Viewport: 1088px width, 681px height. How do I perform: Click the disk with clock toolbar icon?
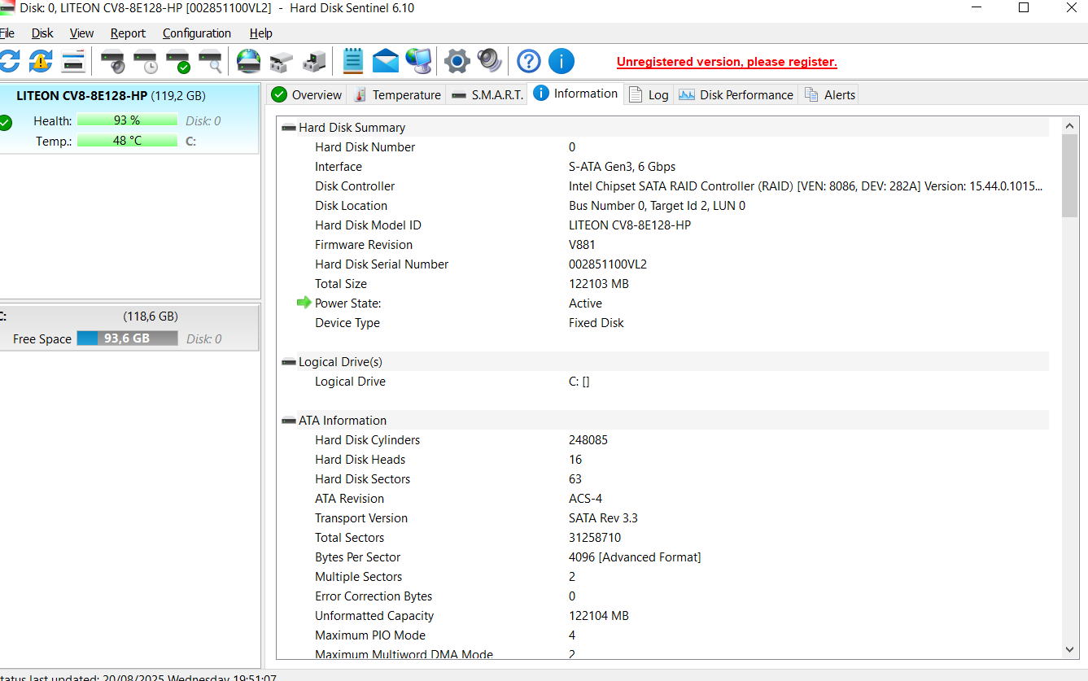coord(145,61)
